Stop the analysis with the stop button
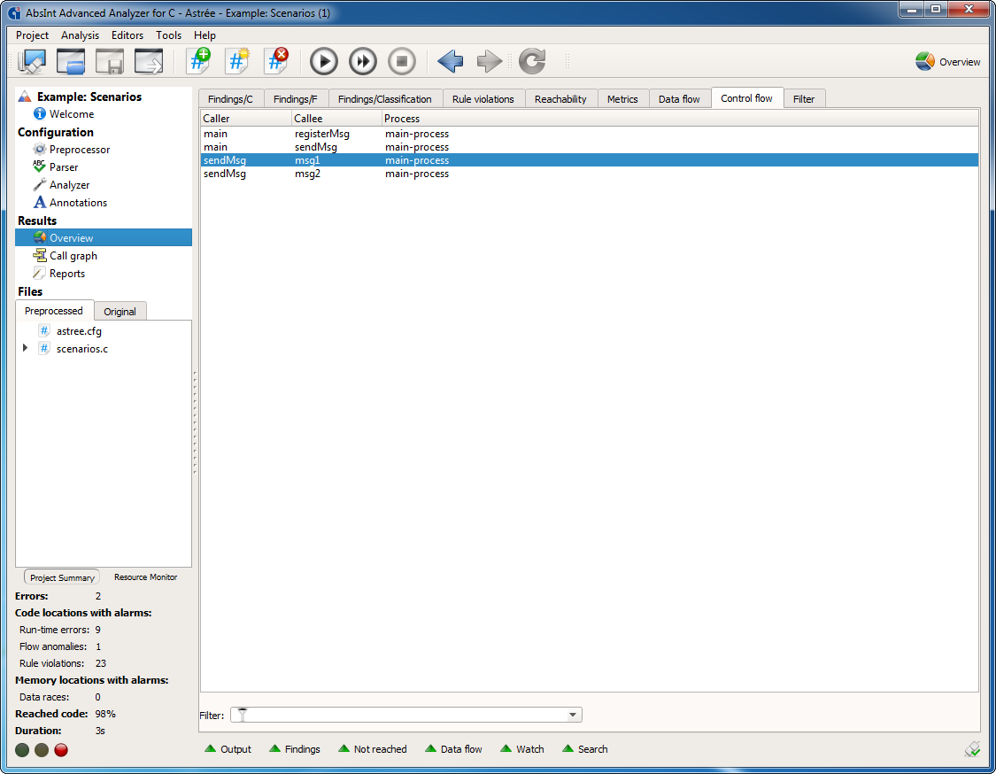 (401, 62)
